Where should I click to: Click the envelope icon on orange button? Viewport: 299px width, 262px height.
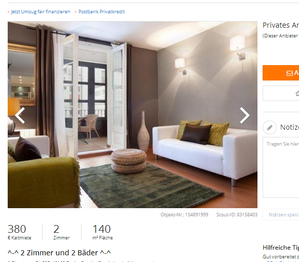coord(289,73)
